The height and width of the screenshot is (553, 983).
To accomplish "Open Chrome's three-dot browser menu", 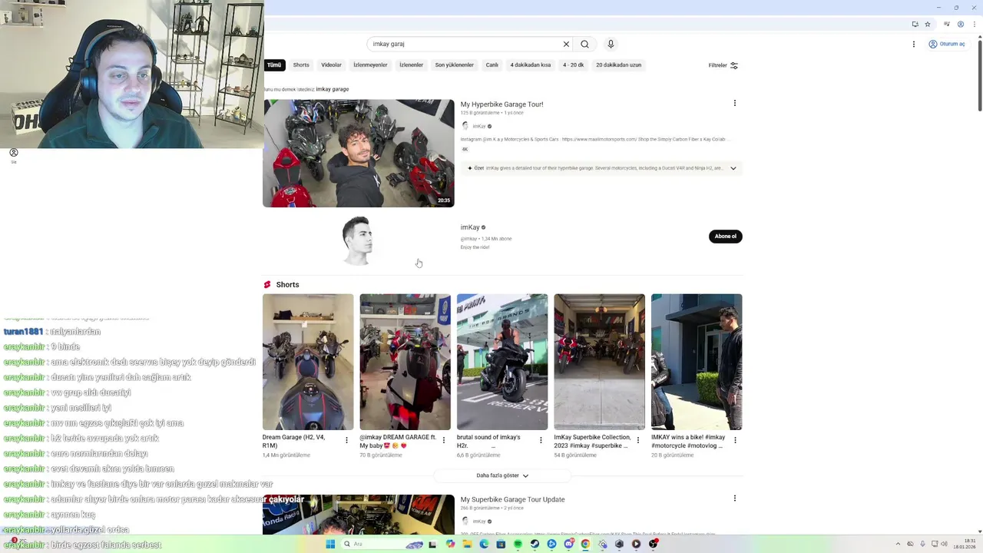I will pyautogui.click(x=974, y=24).
